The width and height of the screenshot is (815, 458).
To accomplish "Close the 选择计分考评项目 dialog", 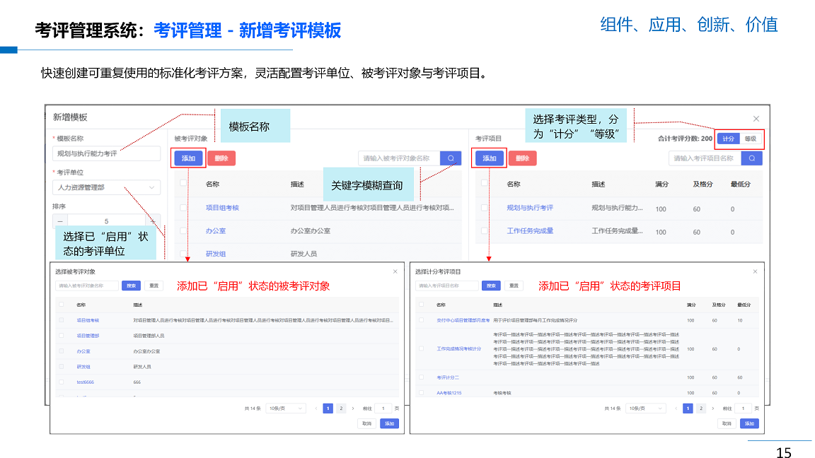I will [x=755, y=271].
